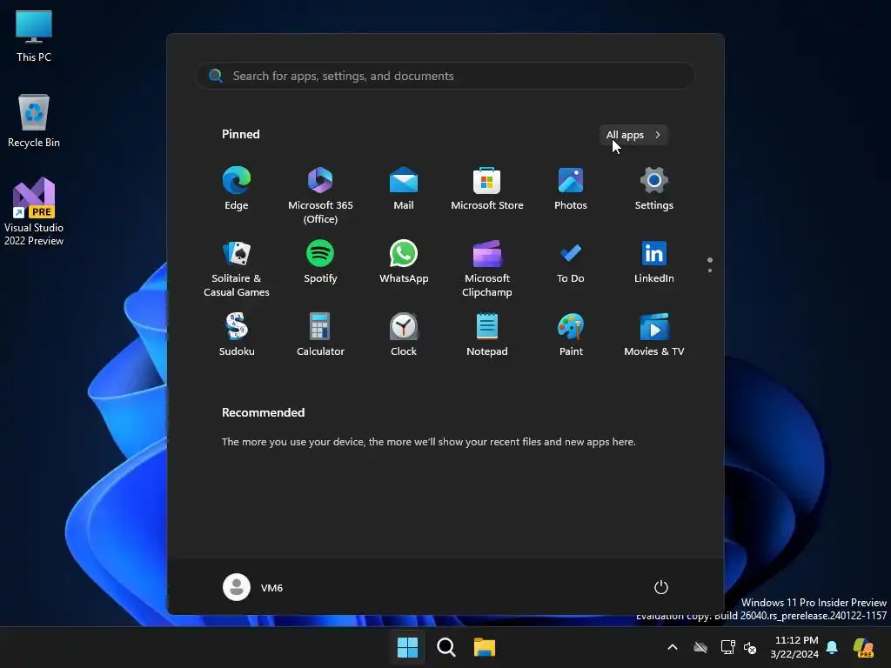Open Microsoft Clipchamp
This screenshot has width=891, height=668.
click(487, 268)
